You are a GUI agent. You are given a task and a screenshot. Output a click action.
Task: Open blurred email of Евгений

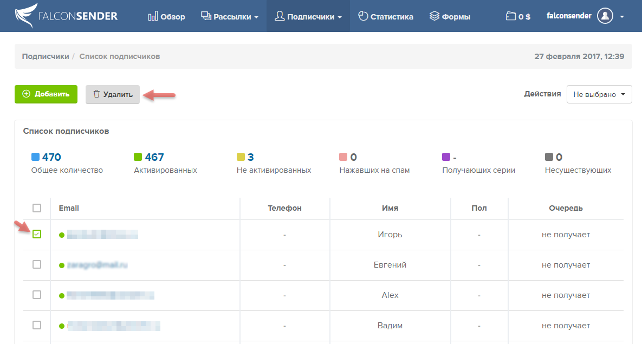pos(97,265)
